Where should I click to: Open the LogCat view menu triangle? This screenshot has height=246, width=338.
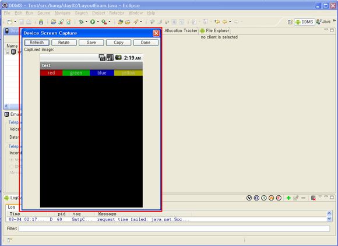click(x=320, y=197)
